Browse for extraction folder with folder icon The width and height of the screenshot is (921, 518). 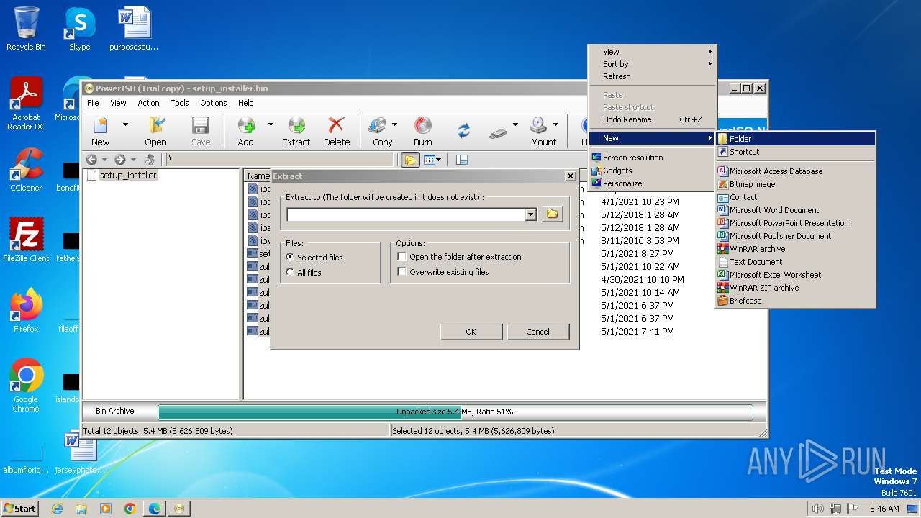click(552, 214)
